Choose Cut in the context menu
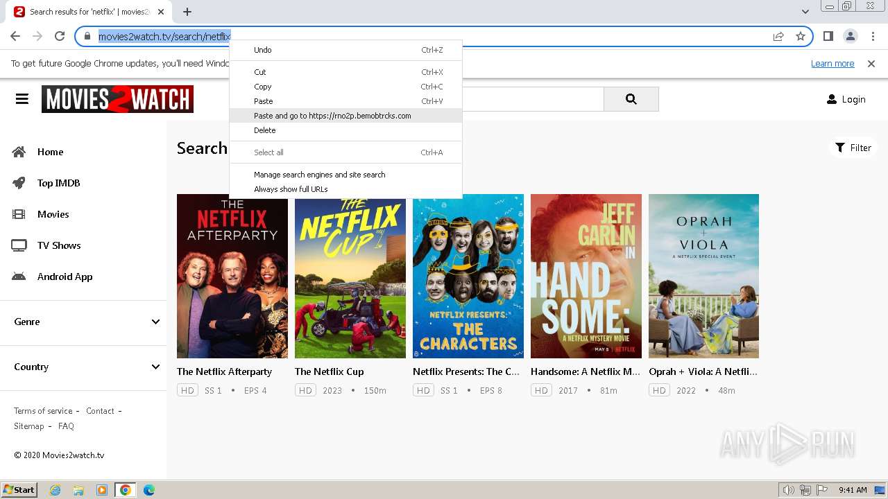Viewport: 888px width, 499px height. [x=345, y=72]
